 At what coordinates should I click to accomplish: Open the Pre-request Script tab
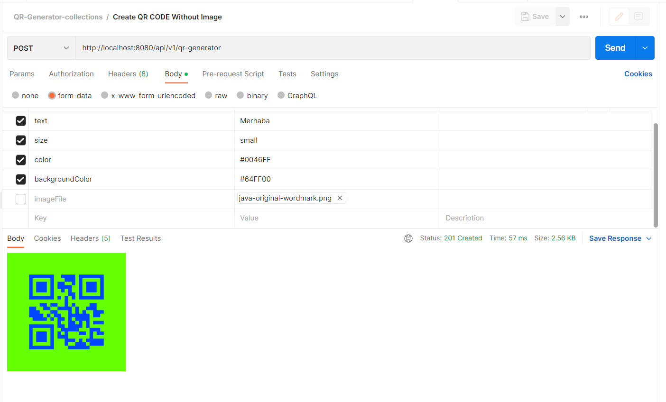pos(233,74)
